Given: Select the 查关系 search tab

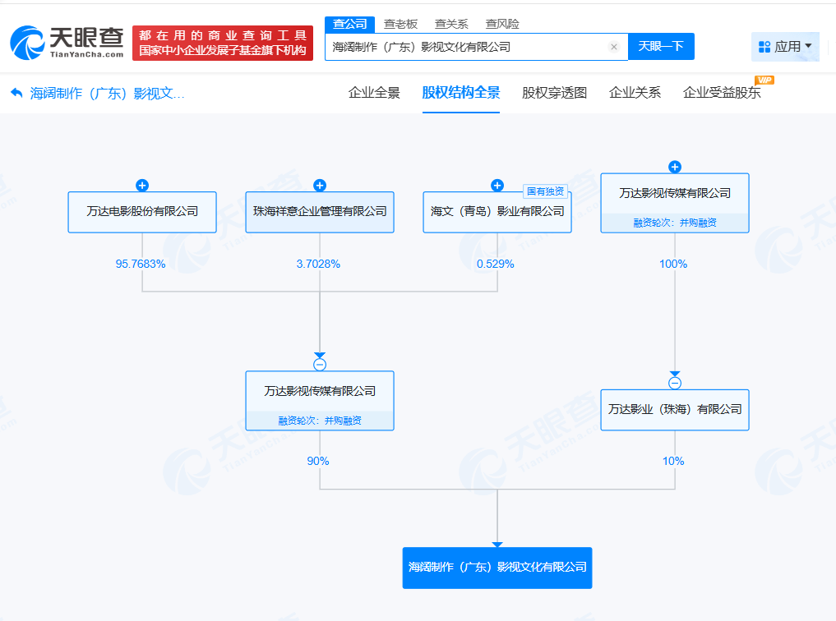Looking at the screenshot, I should point(451,24).
